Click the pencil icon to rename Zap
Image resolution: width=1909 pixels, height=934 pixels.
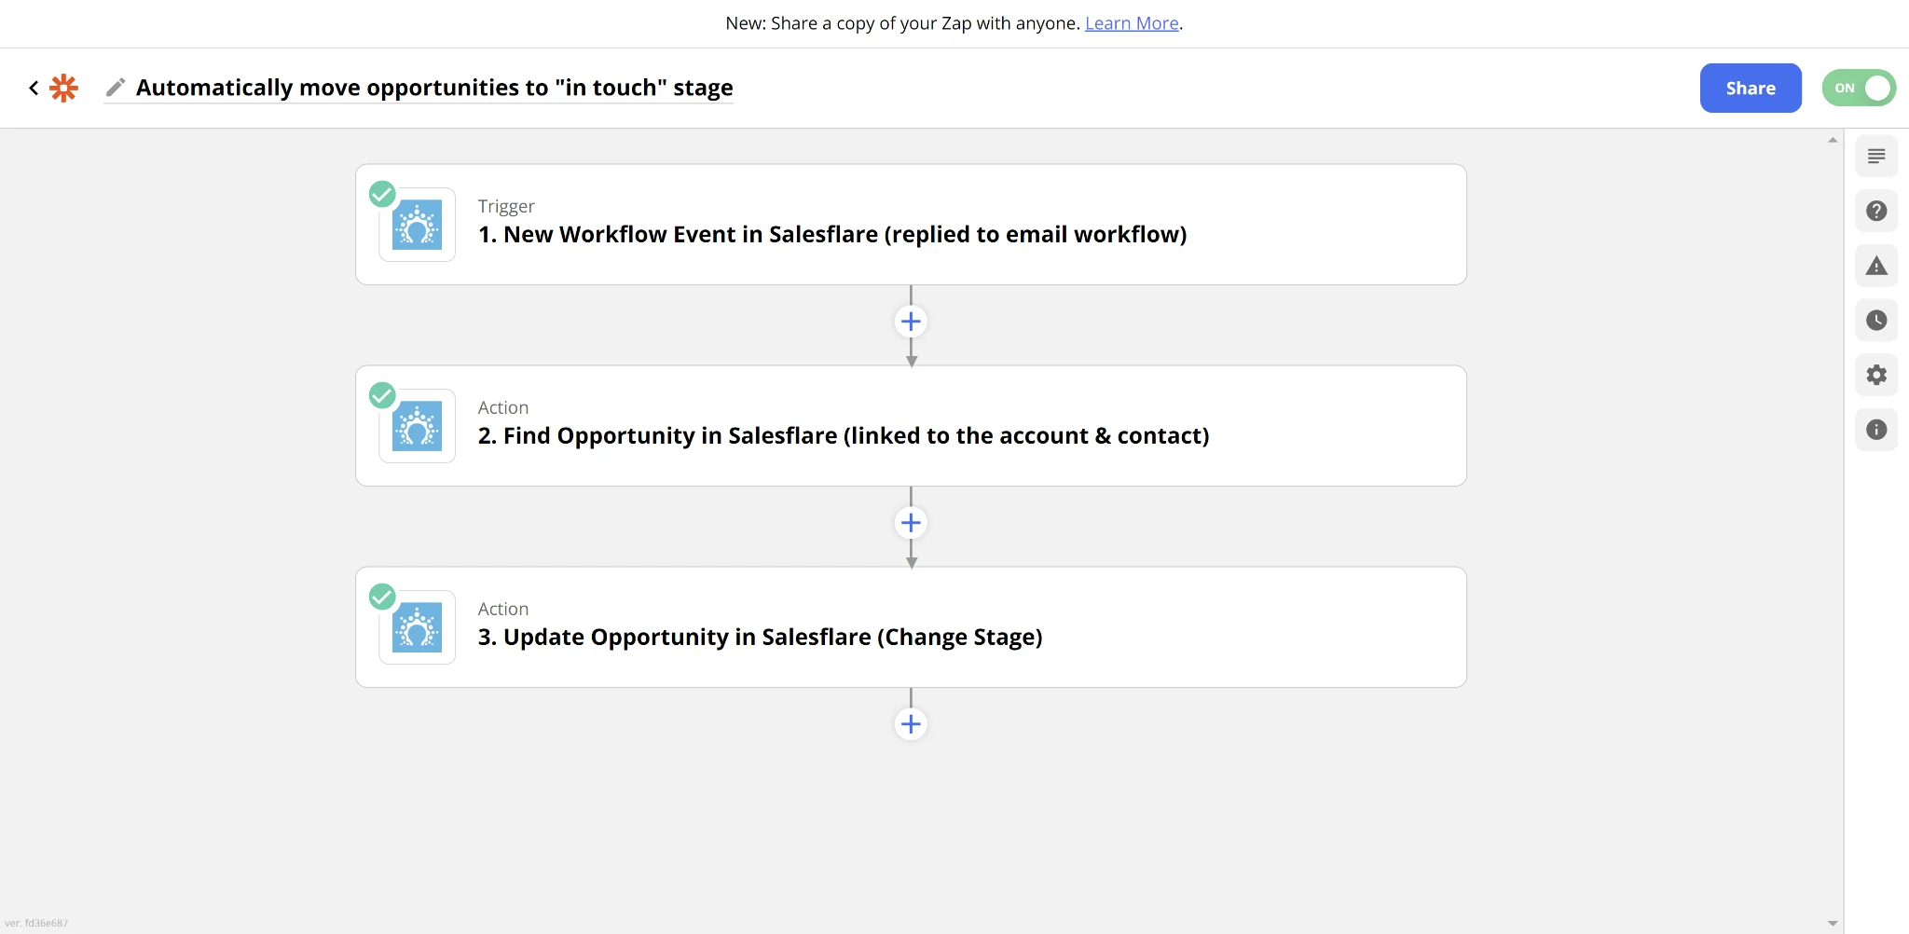click(x=116, y=88)
